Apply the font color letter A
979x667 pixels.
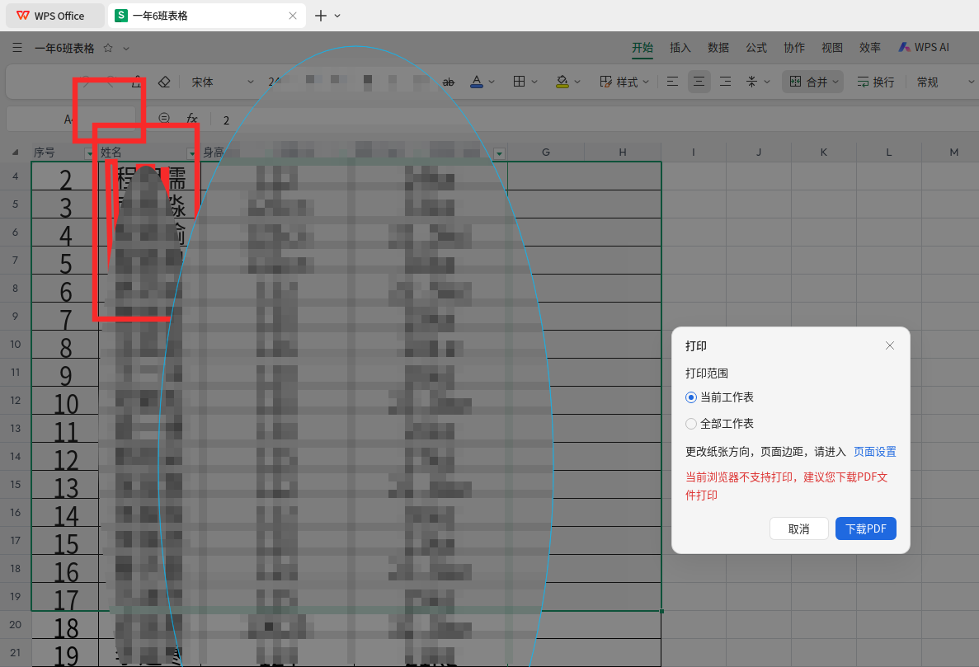[477, 82]
